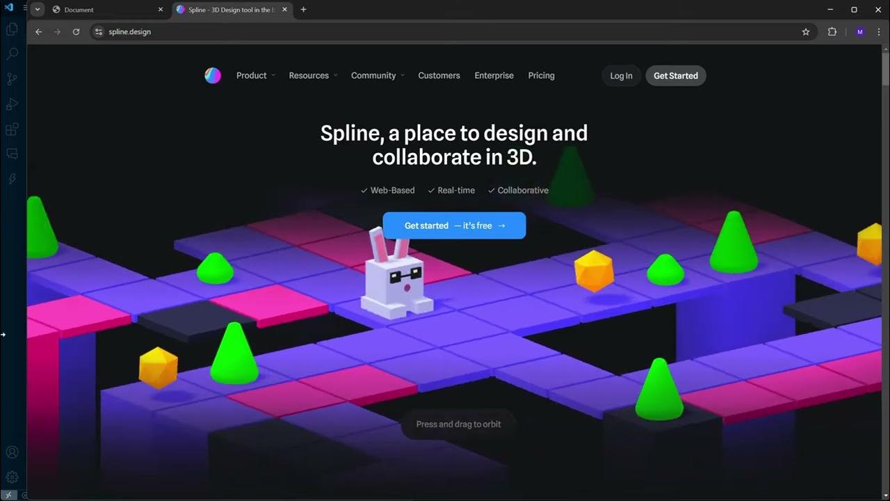Image resolution: width=890 pixels, height=501 pixels.
Task: Open the Pricing page
Action: [541, 76]
